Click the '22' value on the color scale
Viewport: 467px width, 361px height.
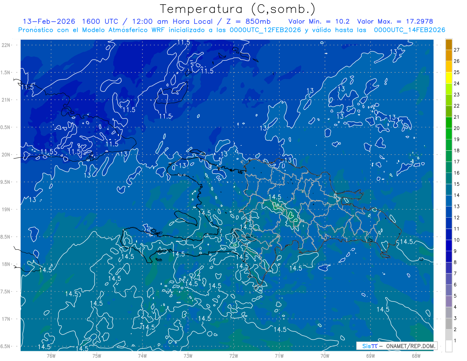[x=456, y=106]
